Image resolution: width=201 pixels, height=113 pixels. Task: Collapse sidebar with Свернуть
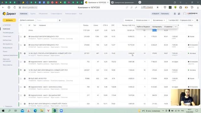8,106
